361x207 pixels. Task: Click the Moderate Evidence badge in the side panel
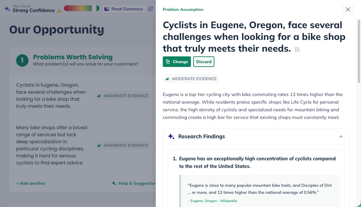click(x=191, y=79)
